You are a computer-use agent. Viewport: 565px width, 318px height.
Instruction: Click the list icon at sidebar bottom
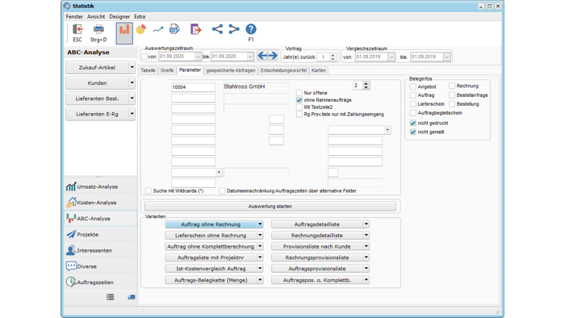pos(111,297)
